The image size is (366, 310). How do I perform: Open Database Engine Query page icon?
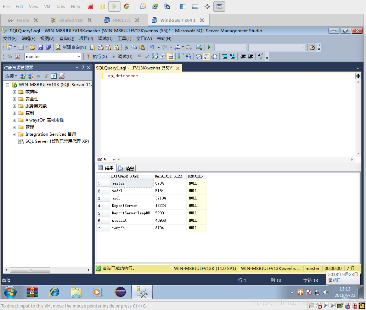tap(93, 47)
